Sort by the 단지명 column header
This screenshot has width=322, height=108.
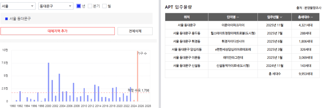233,17
